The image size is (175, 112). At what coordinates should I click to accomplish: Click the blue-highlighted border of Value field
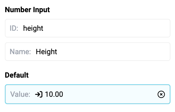[88, 85]
